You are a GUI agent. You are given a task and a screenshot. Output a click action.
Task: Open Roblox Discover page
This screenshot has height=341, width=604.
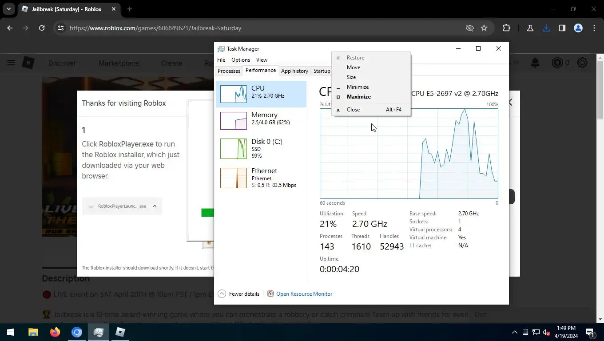click(x=62, y=63)
